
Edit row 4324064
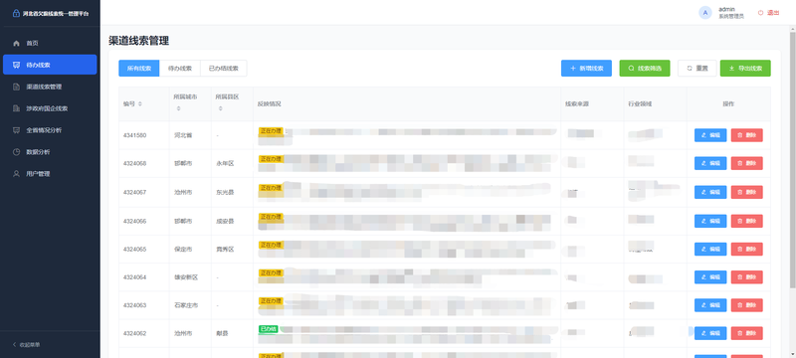point(710,276)
